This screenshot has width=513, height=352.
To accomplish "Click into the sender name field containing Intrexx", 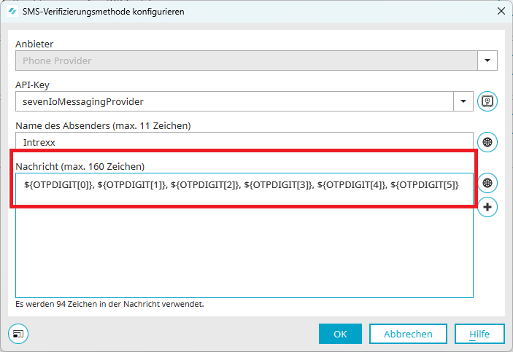I will tap(244, 142).
